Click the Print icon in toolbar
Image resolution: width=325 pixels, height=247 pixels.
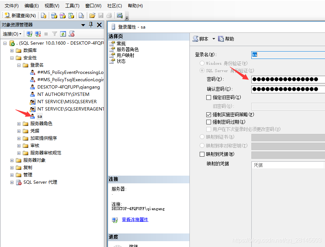click(x=109, y=15)
